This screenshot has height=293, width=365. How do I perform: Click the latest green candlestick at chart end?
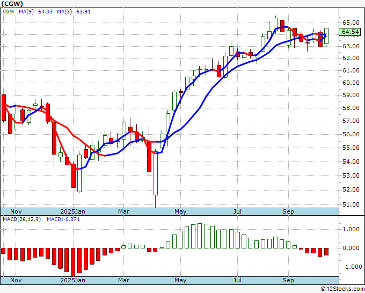point(326,36)
